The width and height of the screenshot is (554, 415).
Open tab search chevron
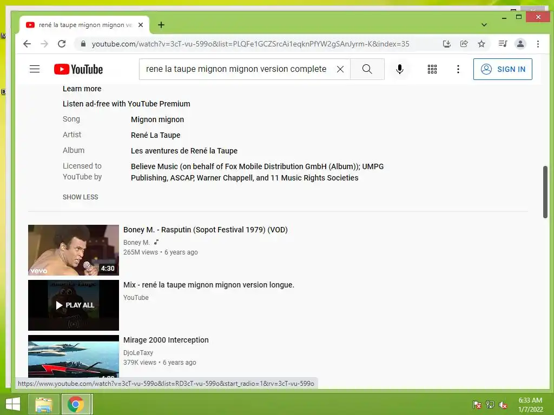[x=484, y=25]
